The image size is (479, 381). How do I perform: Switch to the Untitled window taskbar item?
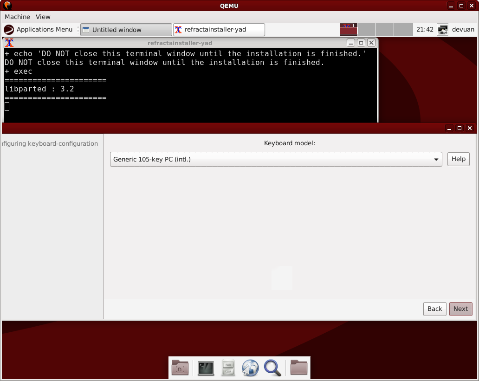[126, 30]
